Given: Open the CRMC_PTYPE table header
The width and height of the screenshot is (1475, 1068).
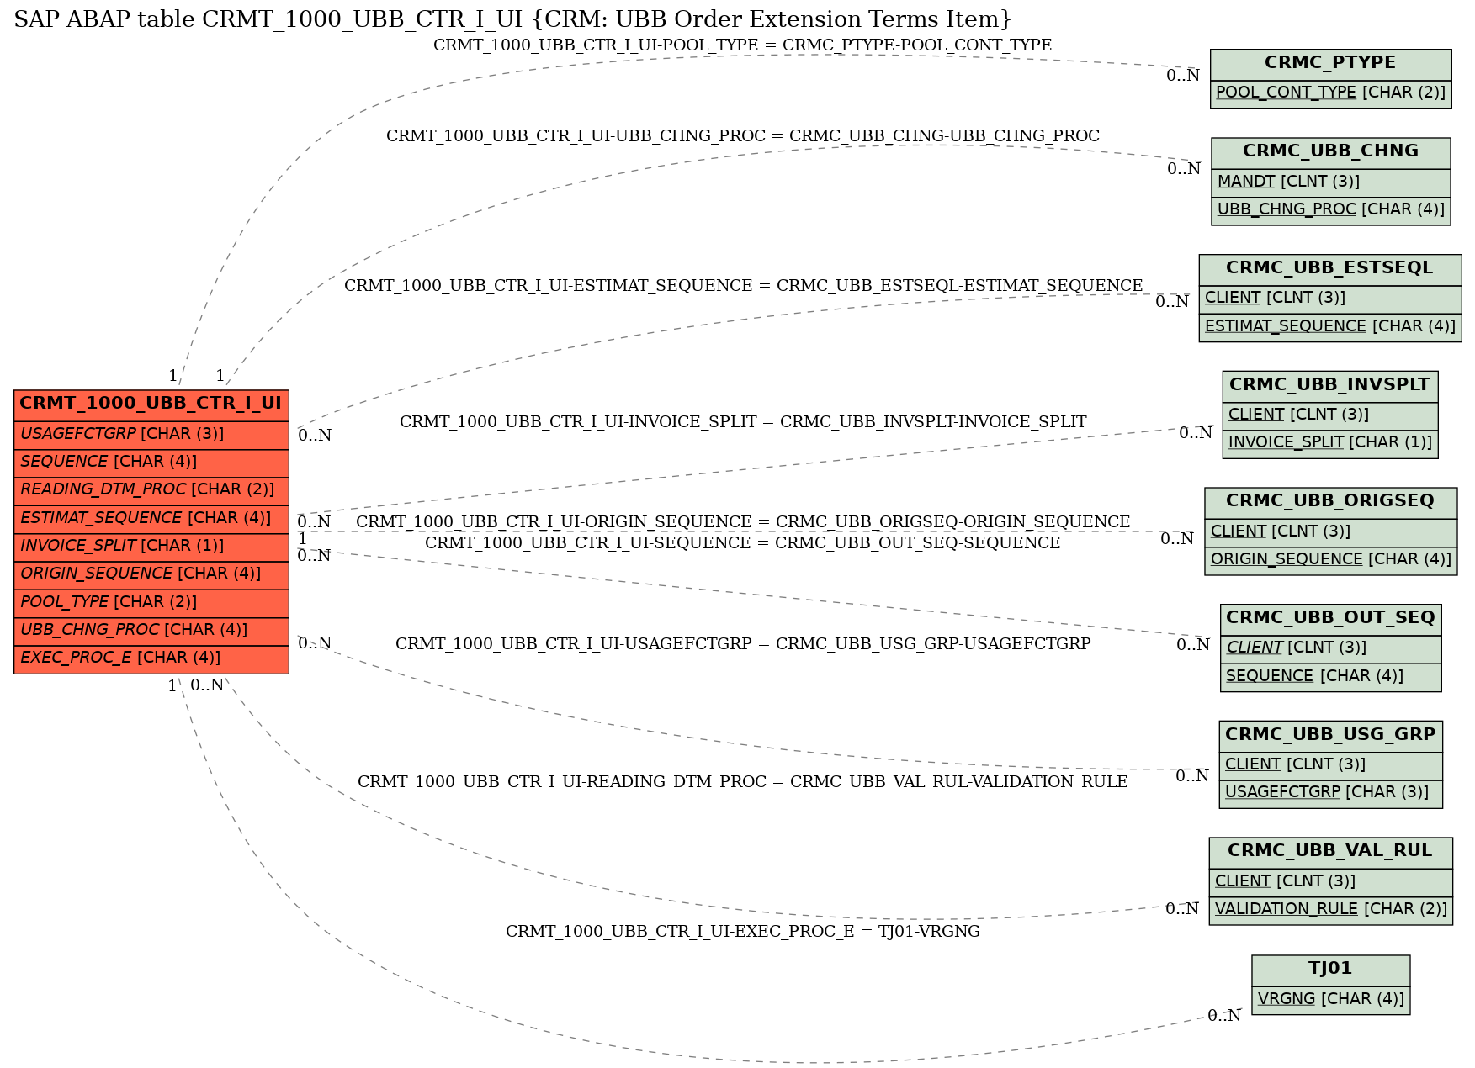Looking at the screenshot, I should (x=1330, y=63).
